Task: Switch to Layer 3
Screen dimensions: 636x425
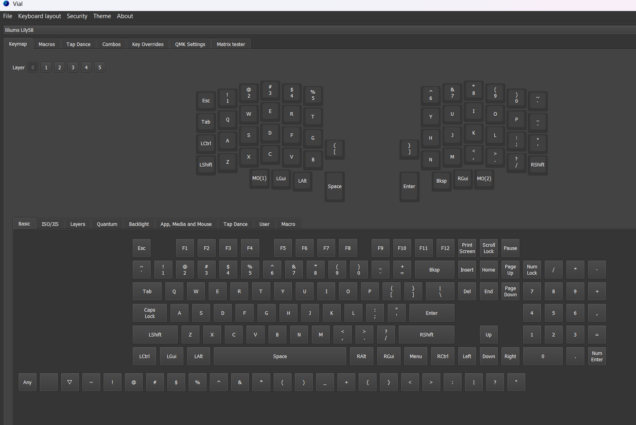Action: coord(73,67)
